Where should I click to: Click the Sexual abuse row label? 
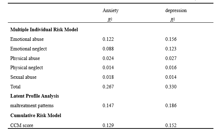point(24,77)
